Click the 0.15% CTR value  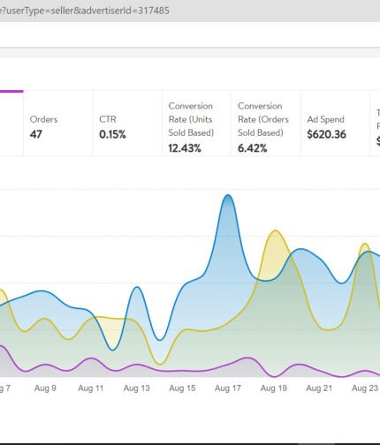112,134
